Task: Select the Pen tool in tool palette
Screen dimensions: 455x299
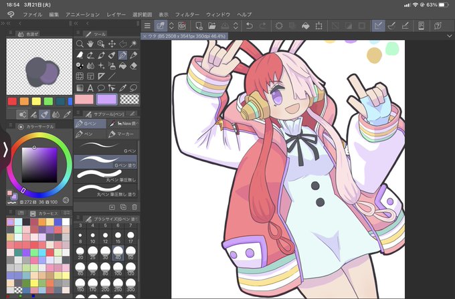Action: [122, 55]
